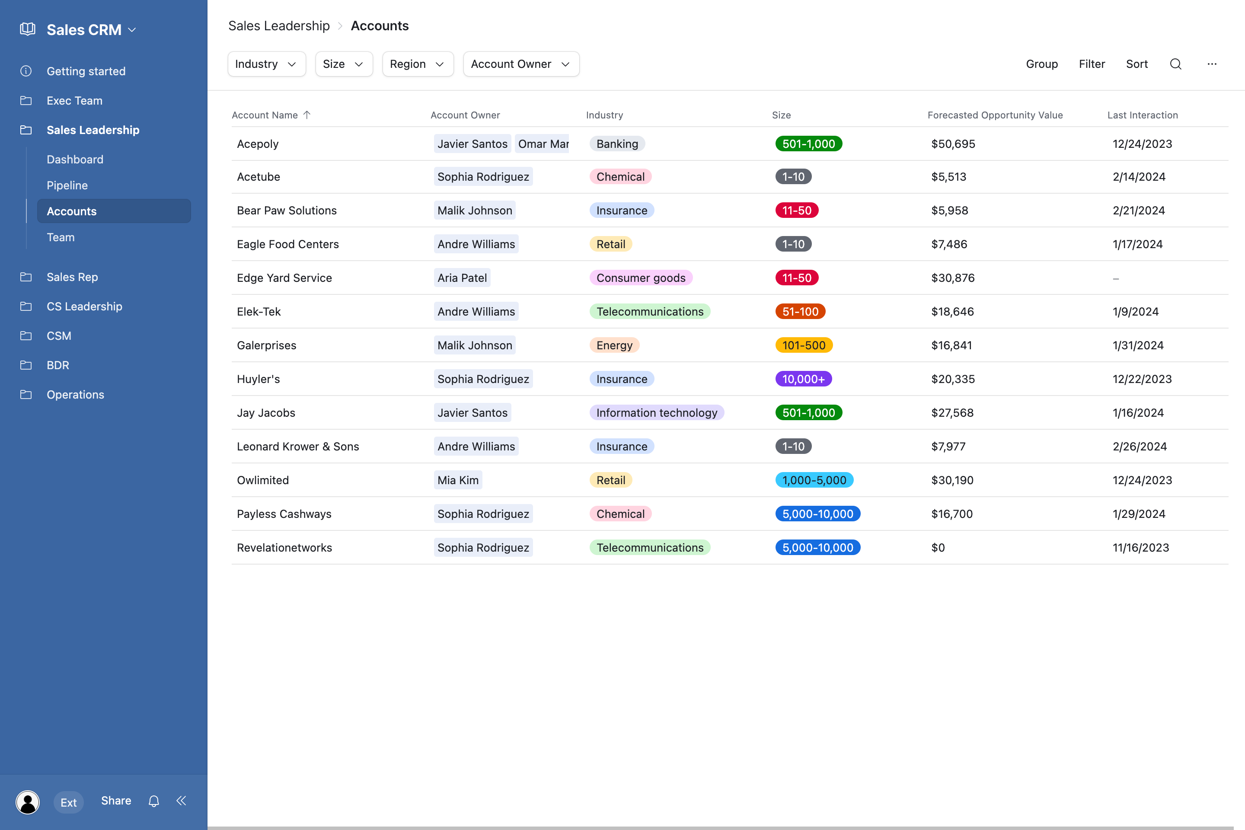Collapse the sidebar with the double-chevron icon

click(181, 801)
